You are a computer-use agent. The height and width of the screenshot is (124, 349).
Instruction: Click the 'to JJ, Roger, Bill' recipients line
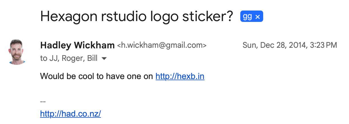click(x=69, y=59)
